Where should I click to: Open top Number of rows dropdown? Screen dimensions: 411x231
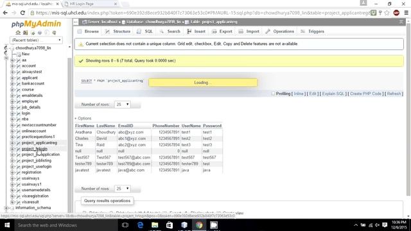pos(123,105)
